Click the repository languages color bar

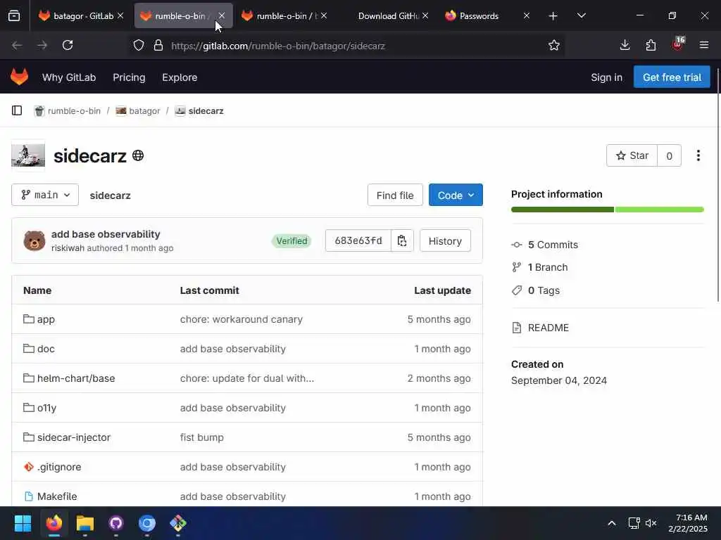pyautogui.click(x=608, y=210)
